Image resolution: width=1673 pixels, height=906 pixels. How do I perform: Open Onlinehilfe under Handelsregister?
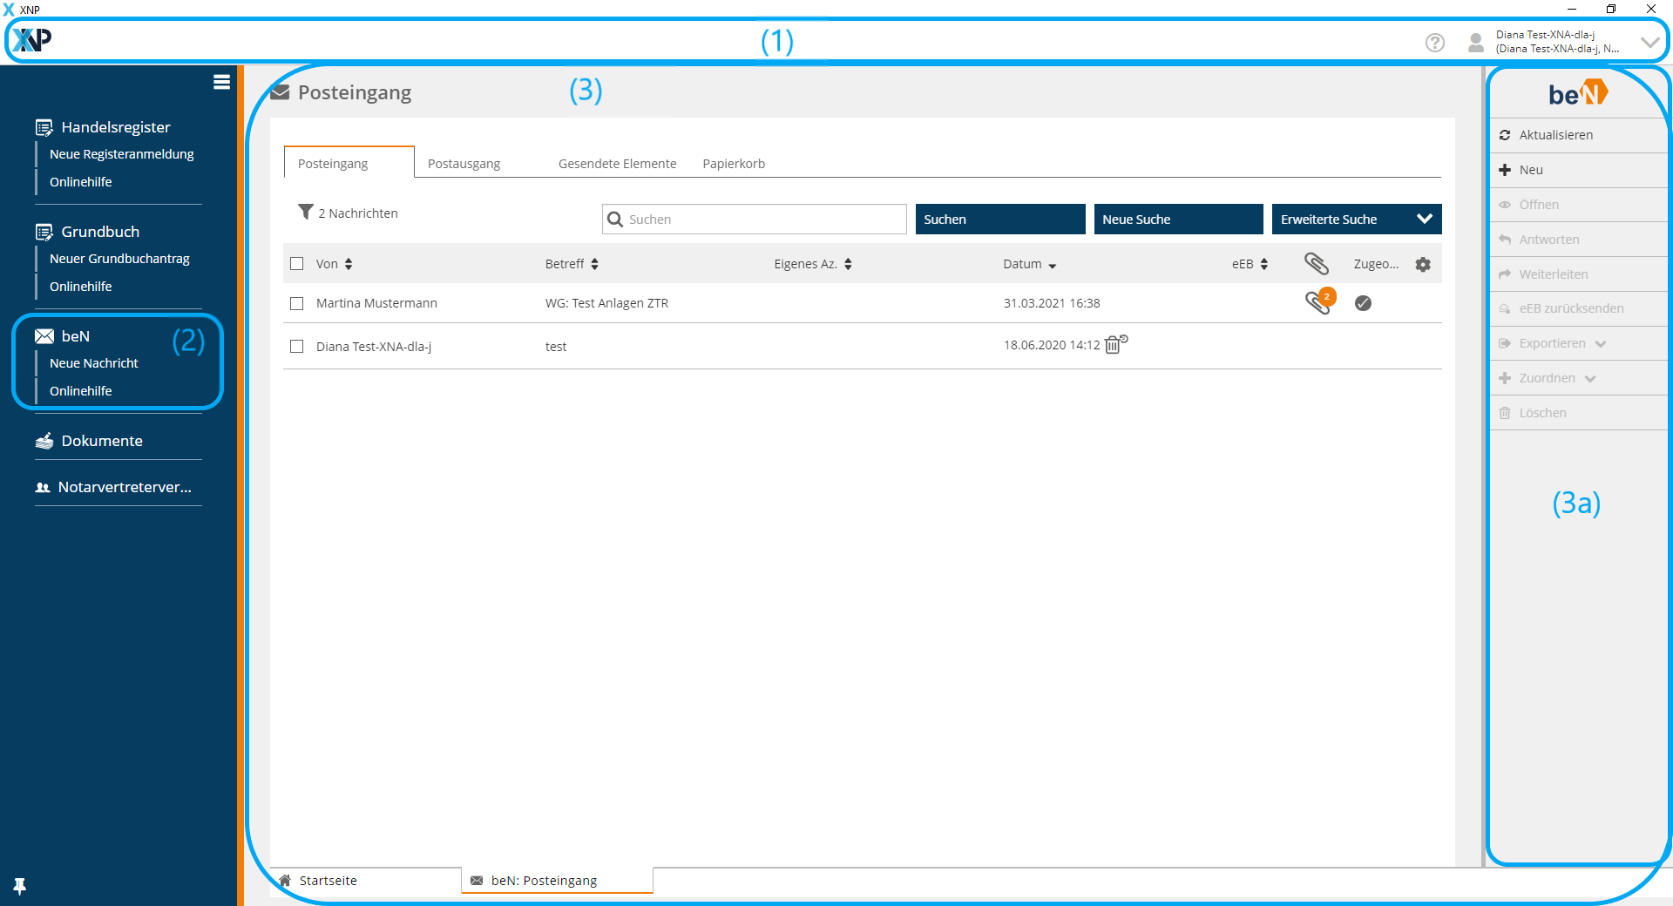click(x=81, y=182)
